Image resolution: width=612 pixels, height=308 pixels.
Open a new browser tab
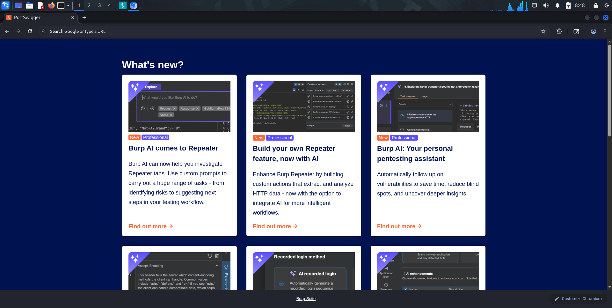tap(84, 18)
